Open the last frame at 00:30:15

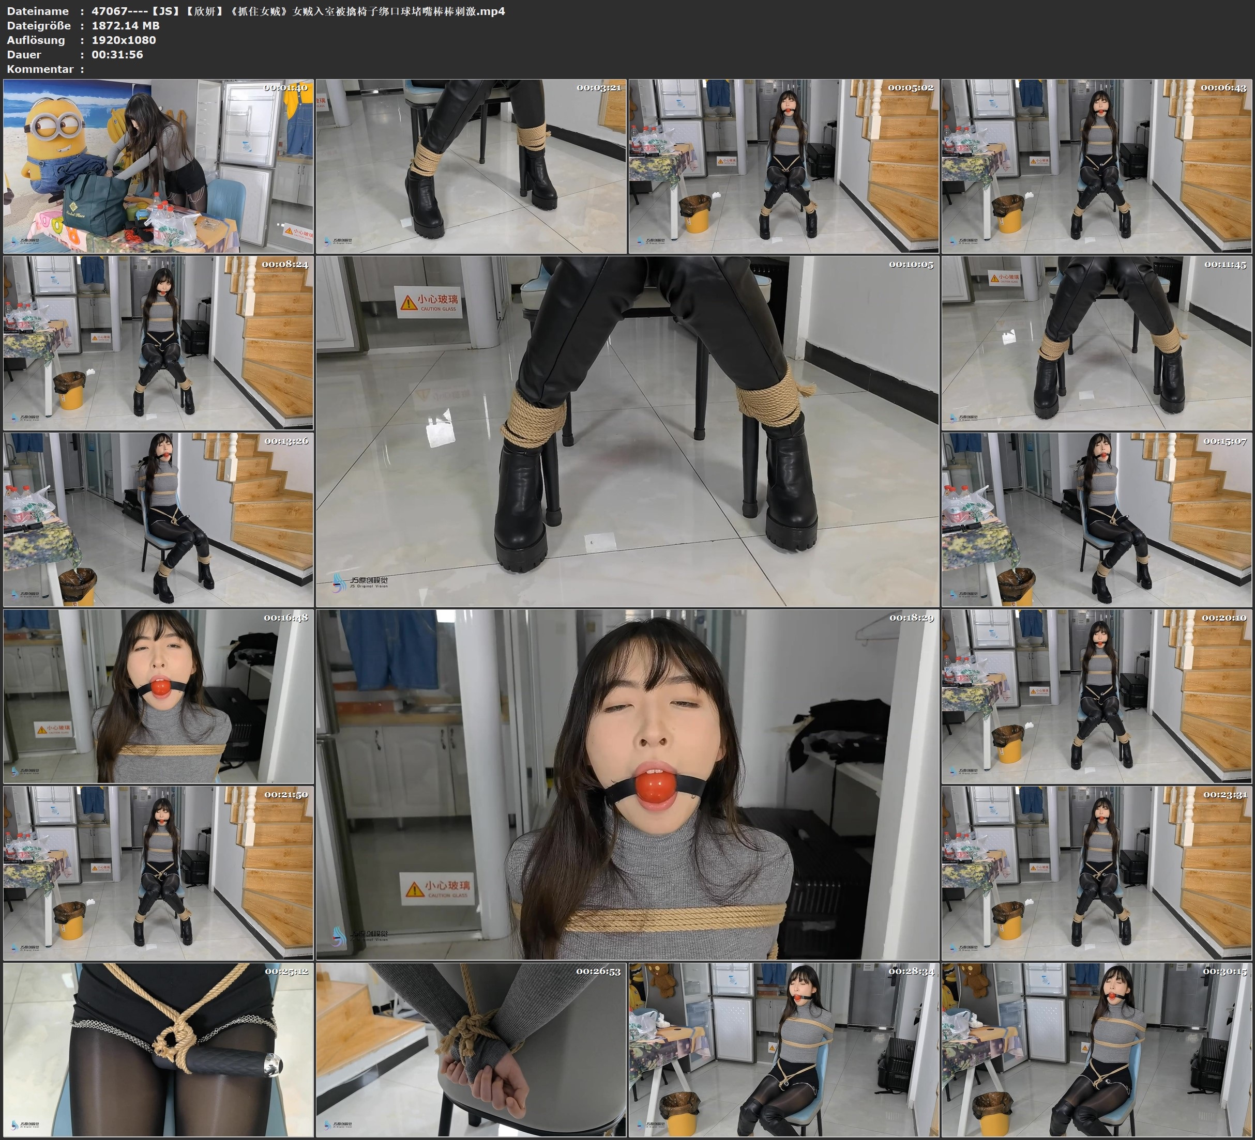pyautogui.click(x=1097, y=1049)
